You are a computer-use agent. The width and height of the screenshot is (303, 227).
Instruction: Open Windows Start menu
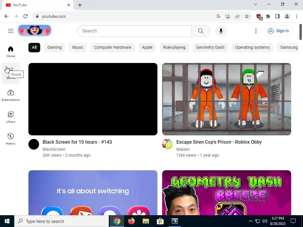point(7,221)
